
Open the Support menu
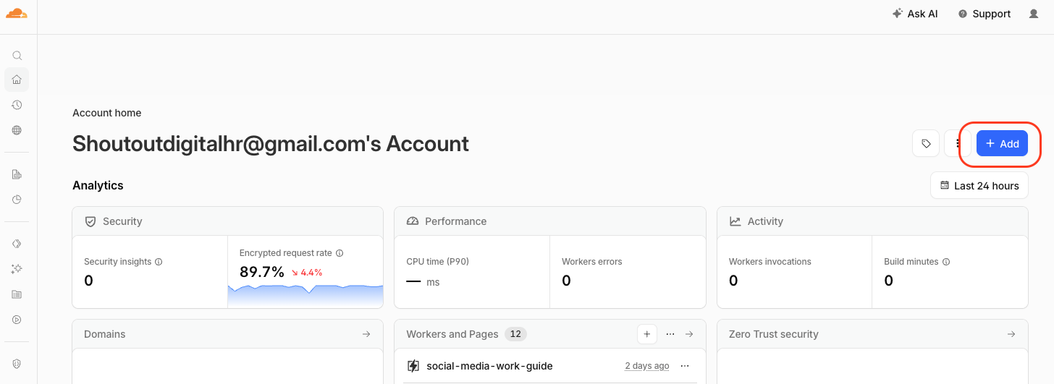point(984,14)
